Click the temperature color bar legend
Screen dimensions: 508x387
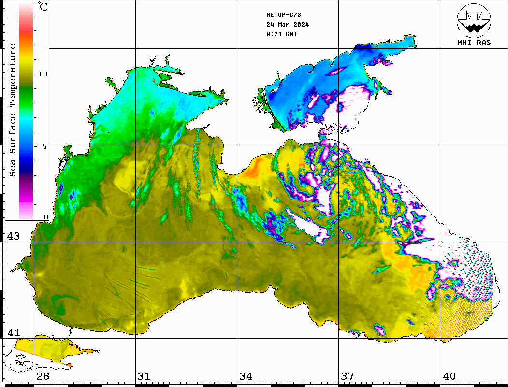[x=26, y=111]
